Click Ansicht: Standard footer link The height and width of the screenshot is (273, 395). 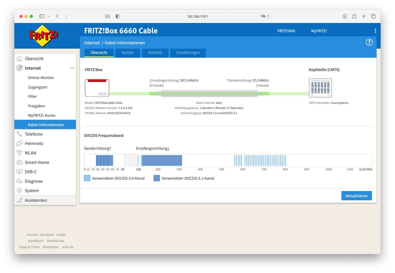click(40, 235)
